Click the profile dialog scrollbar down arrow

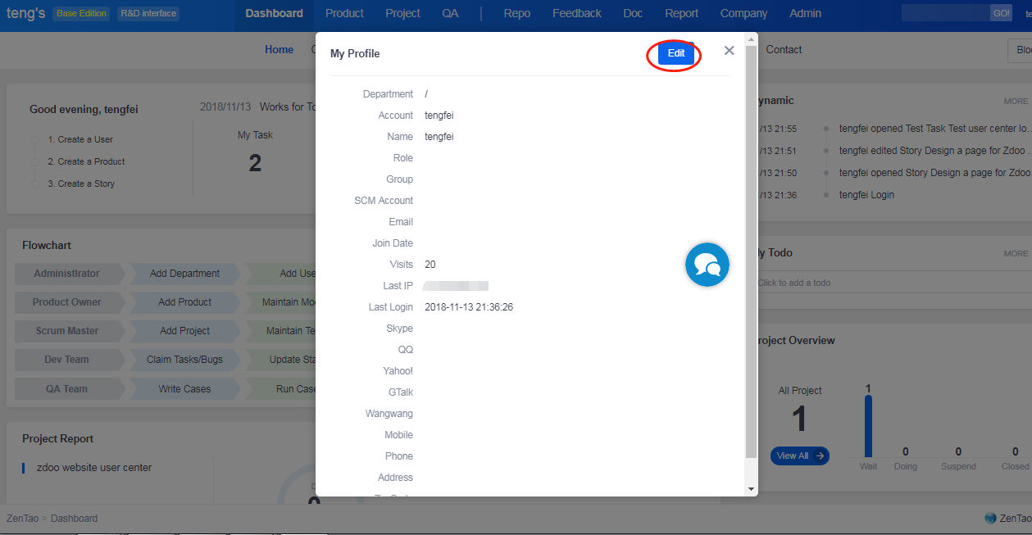tap(751, 489)
